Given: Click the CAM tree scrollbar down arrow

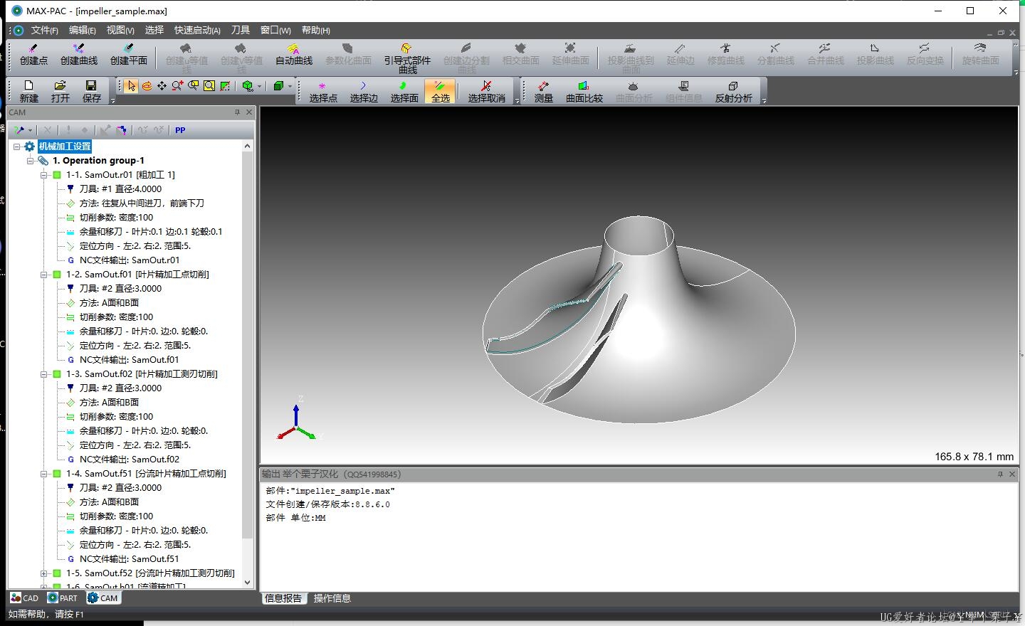Looking at the screenshot, I should point(248,583).
